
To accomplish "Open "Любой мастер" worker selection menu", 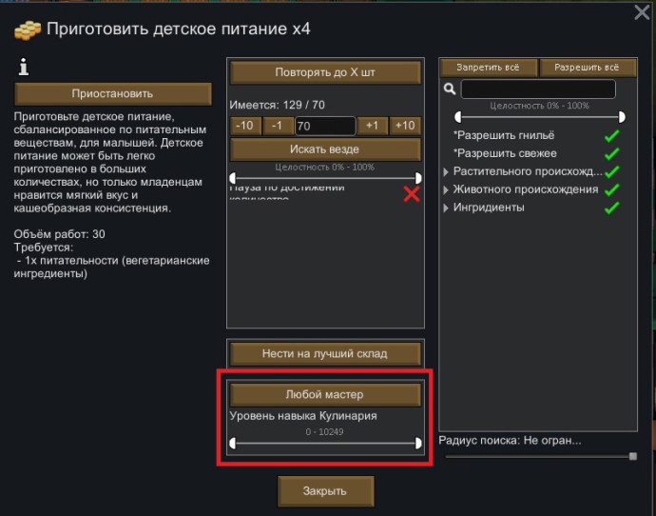I will 325,394.
